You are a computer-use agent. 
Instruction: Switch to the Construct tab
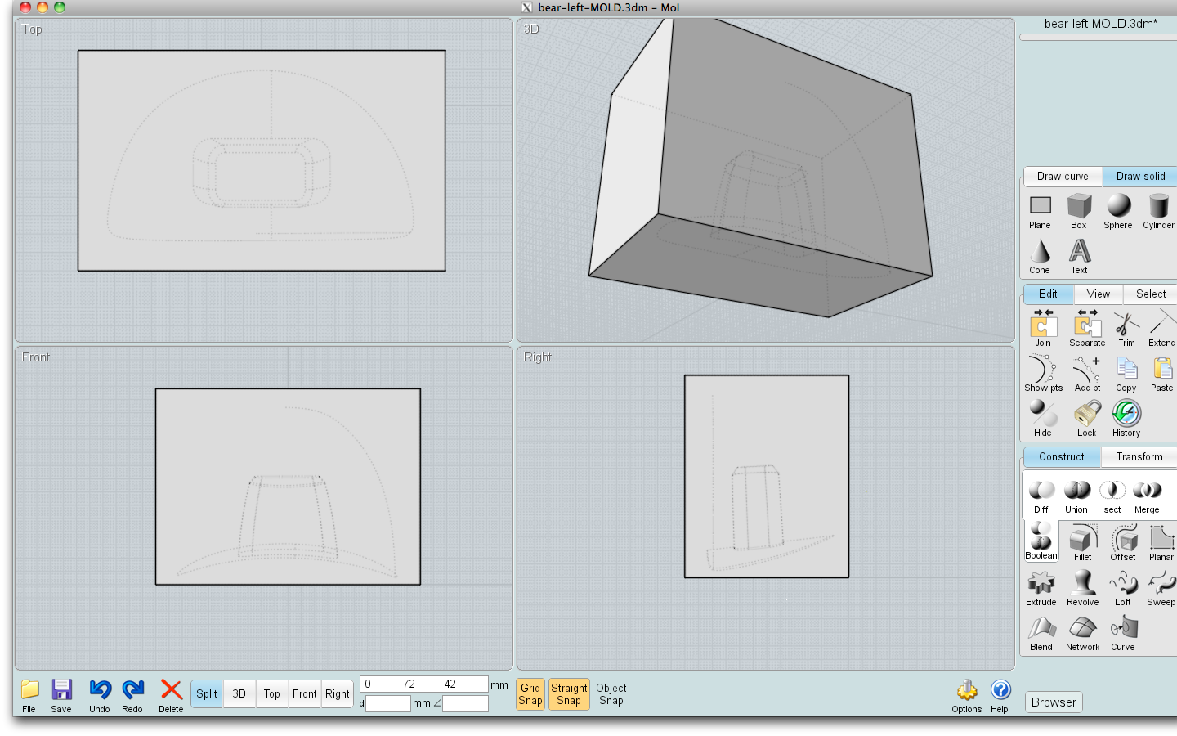(1062, 457)
